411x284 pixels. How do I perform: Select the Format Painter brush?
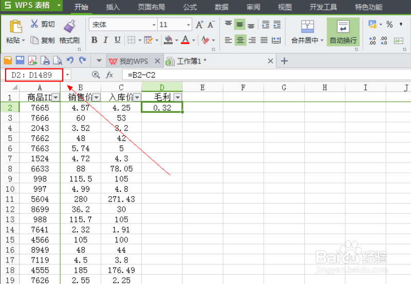[x=69, y=27]
